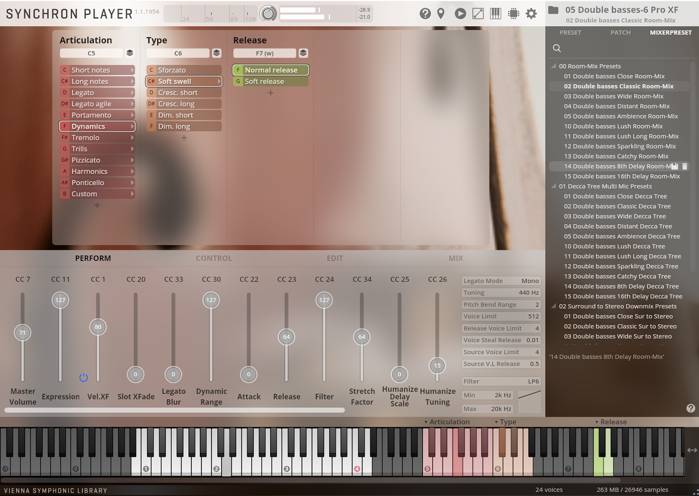Open the settings gear icon
699x496 pixels.
[531, 13]
